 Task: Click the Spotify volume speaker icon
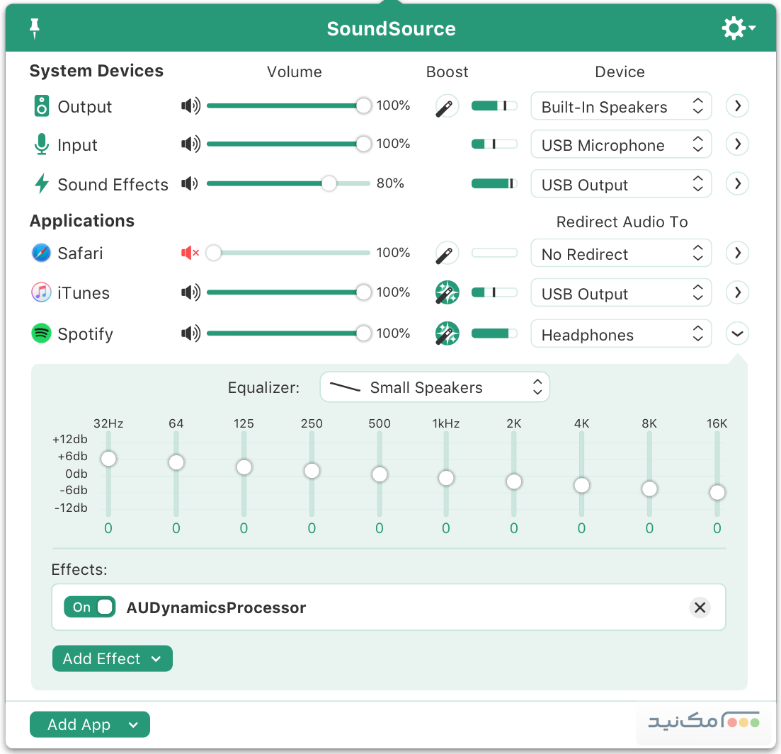190,333
